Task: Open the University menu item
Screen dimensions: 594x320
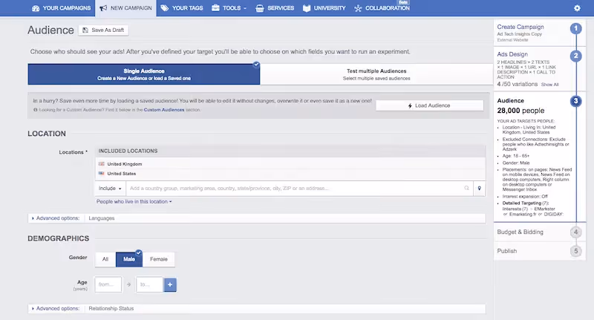Action: (324, 8)
